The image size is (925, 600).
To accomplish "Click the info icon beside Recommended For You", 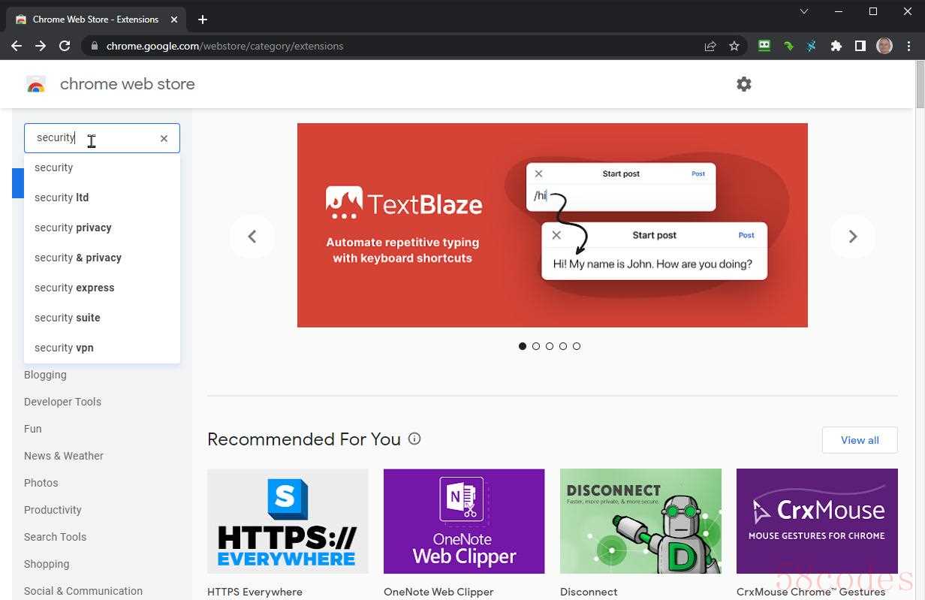I will pos(414,439).
